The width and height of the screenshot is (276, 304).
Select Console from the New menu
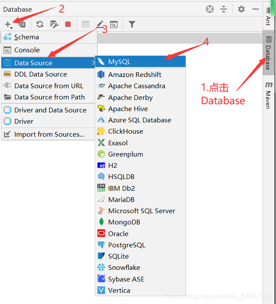coord(49,50)
